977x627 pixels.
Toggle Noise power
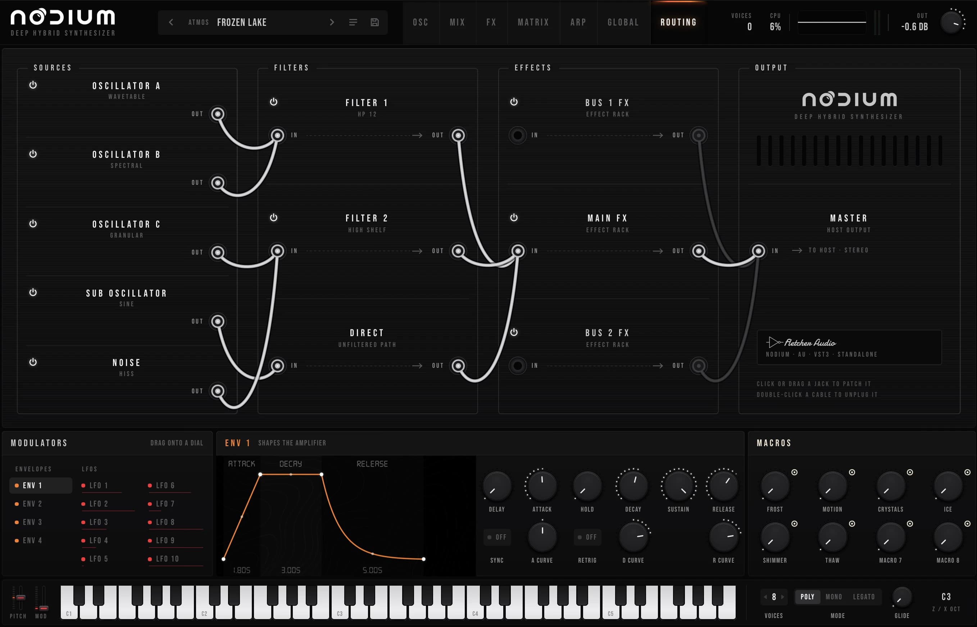[33, 362]
